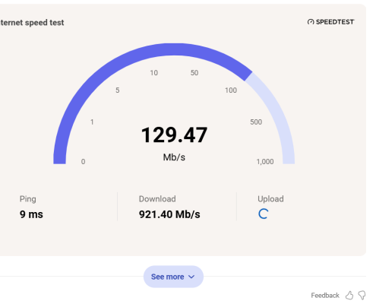Click the Upload label

(270, 199)
